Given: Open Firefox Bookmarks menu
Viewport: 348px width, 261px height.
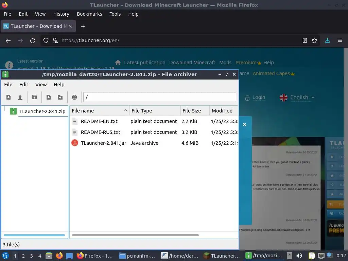Looking at the screenshot, I should [x=89, y=14].
